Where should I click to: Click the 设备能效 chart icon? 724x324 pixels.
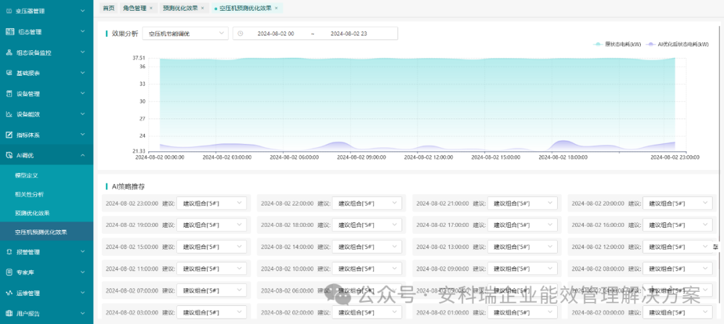(x=9, y=114)
